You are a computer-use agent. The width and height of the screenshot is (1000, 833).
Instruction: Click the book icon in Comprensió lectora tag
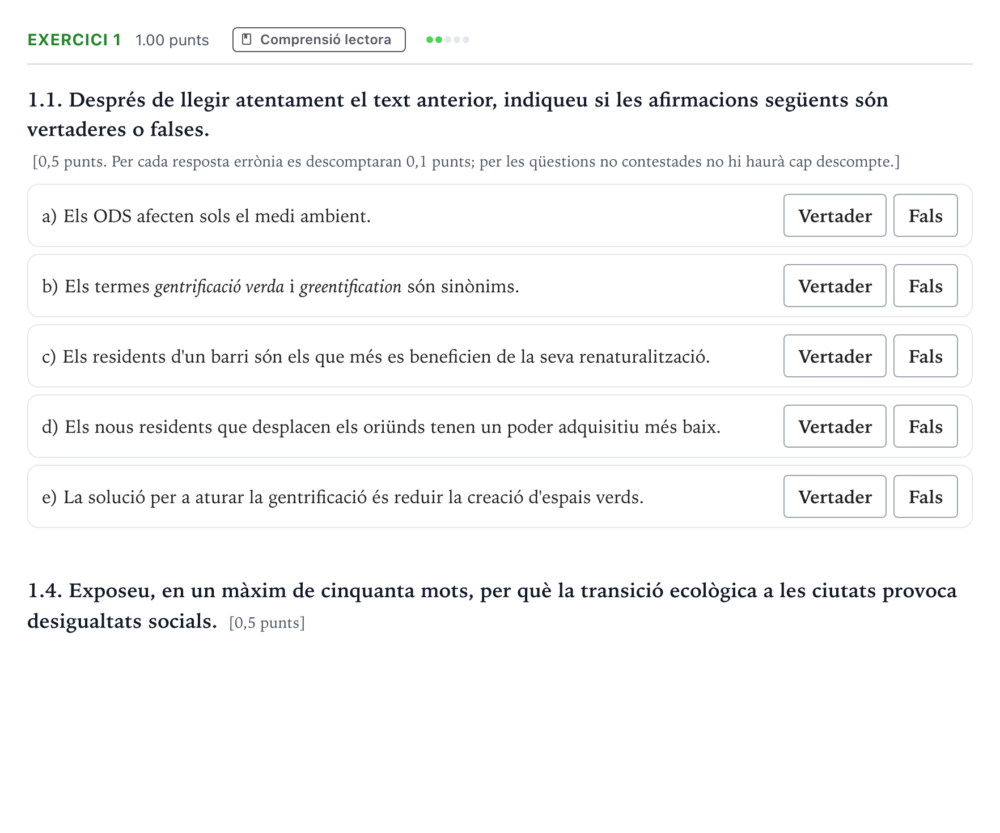(247, 40)
